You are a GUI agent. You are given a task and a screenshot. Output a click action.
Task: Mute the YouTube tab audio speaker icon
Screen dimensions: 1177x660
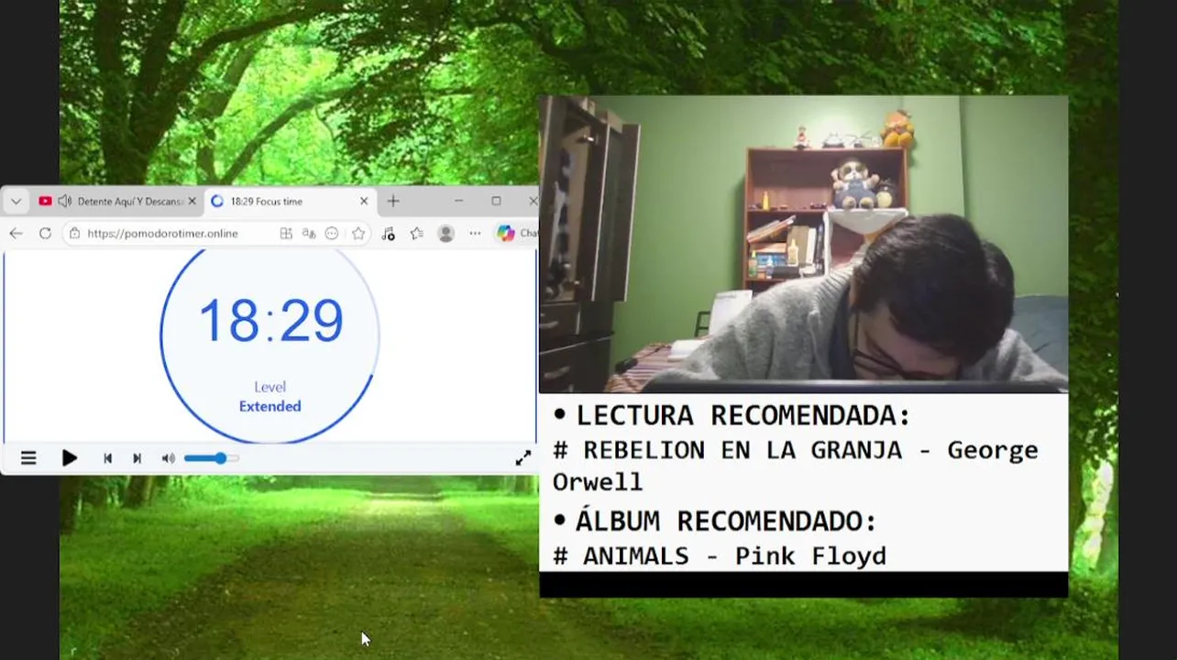tap(64, 202)
